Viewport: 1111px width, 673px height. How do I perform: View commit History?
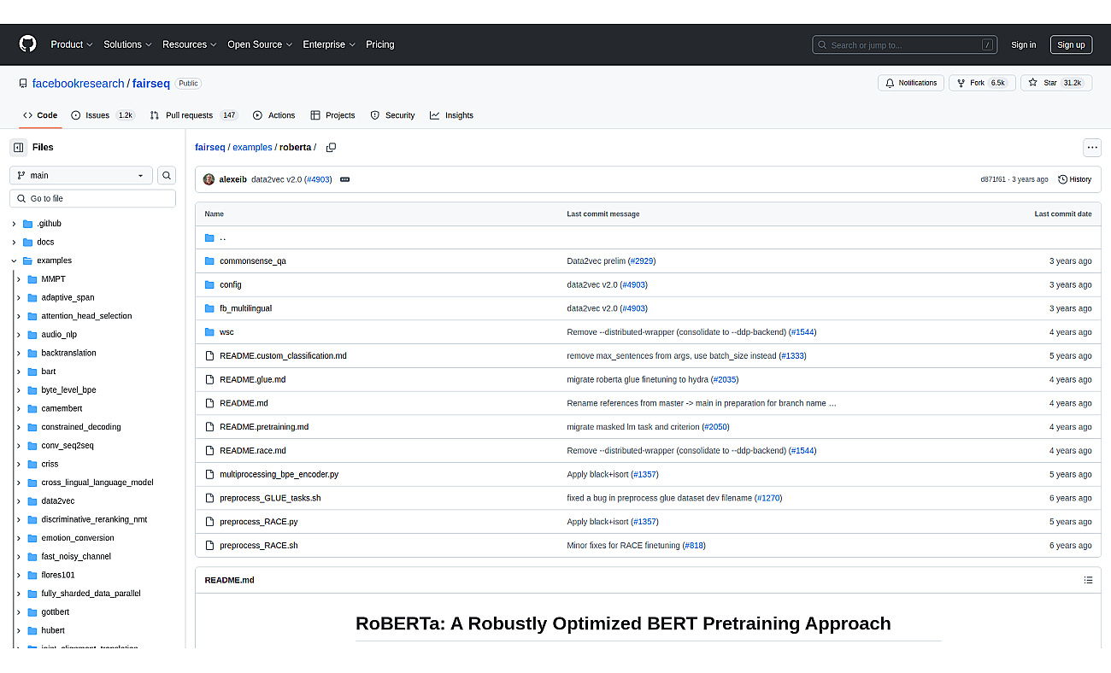[1074, 179]
